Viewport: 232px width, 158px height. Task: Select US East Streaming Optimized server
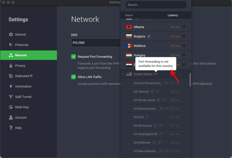coord(156,83)
